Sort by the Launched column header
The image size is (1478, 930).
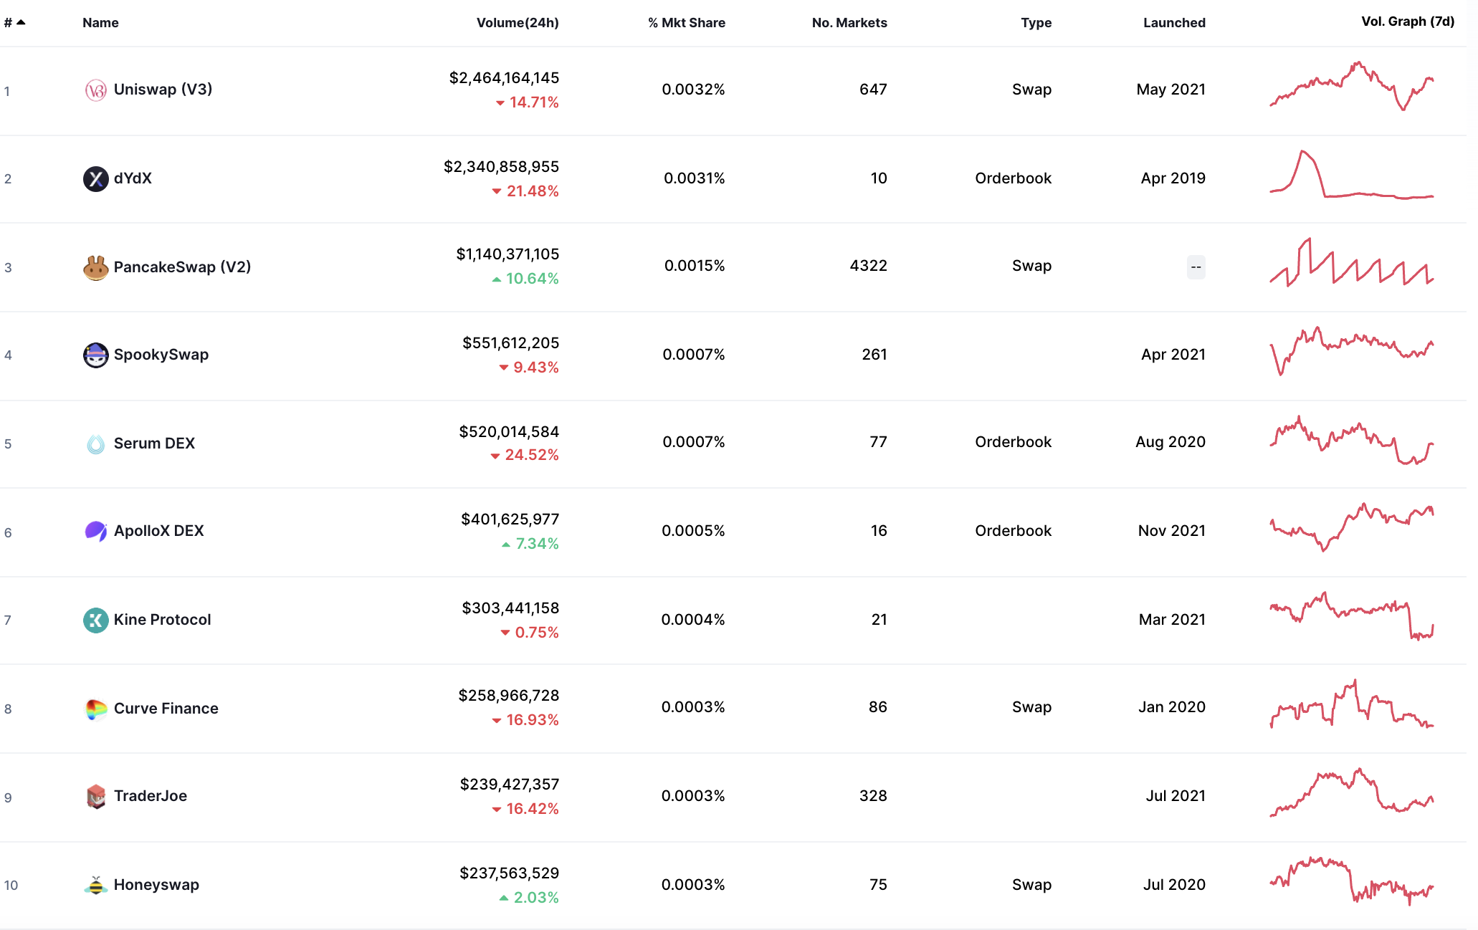pyautogui.click(x=1173, y=22)
